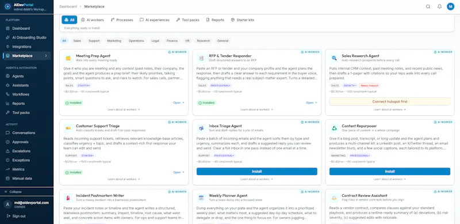Filter by the Research category chip
Viewport: 460px width, 224px height.
[x=204, y=41]
